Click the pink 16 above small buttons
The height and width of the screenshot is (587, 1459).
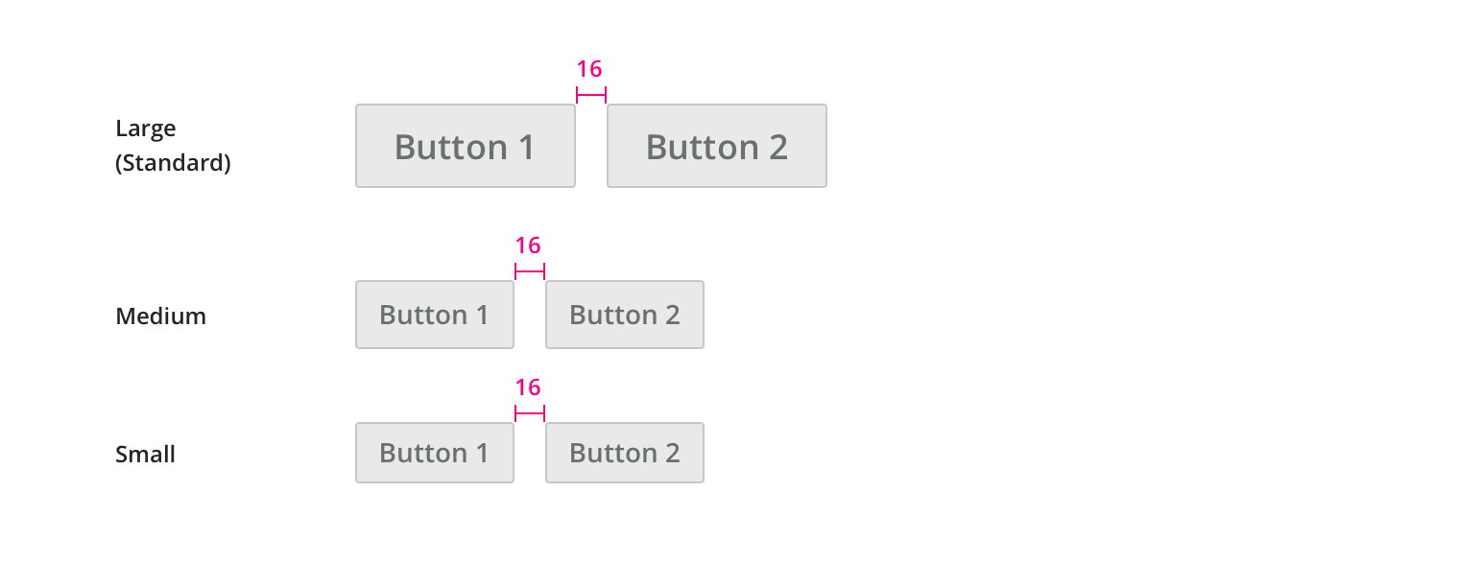(528, 387)
